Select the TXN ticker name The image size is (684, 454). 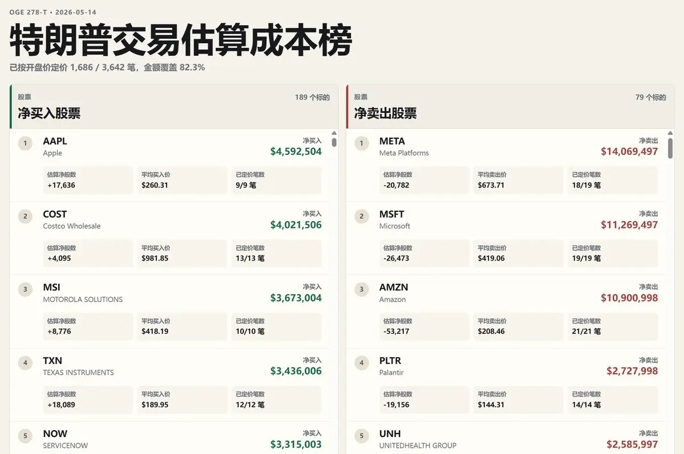point(52,361)
